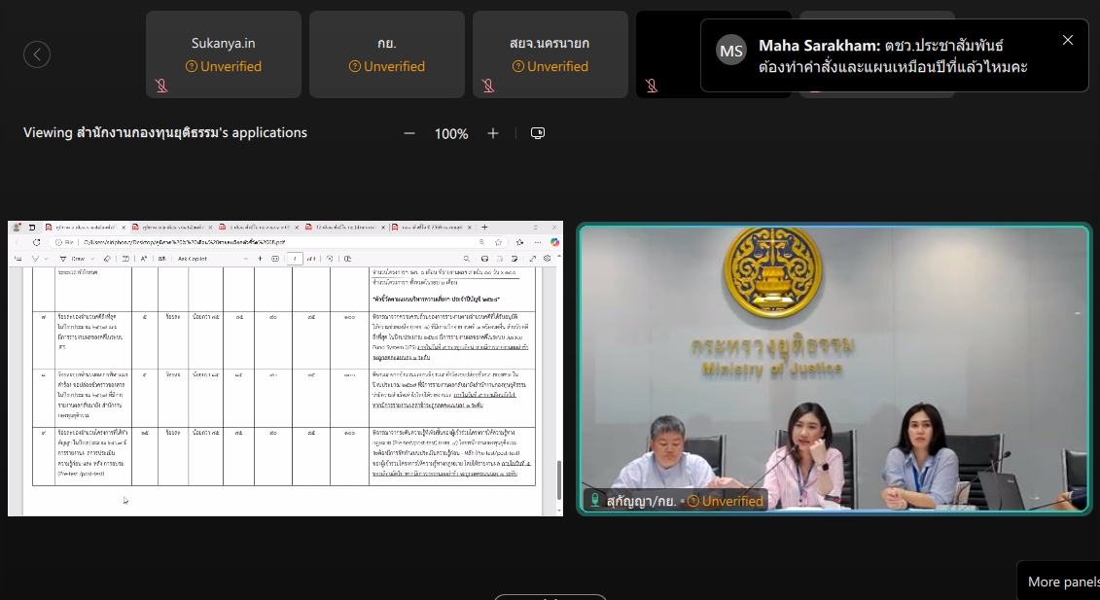The width and height of the screenshot is (1100, 600).
Task: Click refresh icon in shared browser
Action: tap(37, 242)
